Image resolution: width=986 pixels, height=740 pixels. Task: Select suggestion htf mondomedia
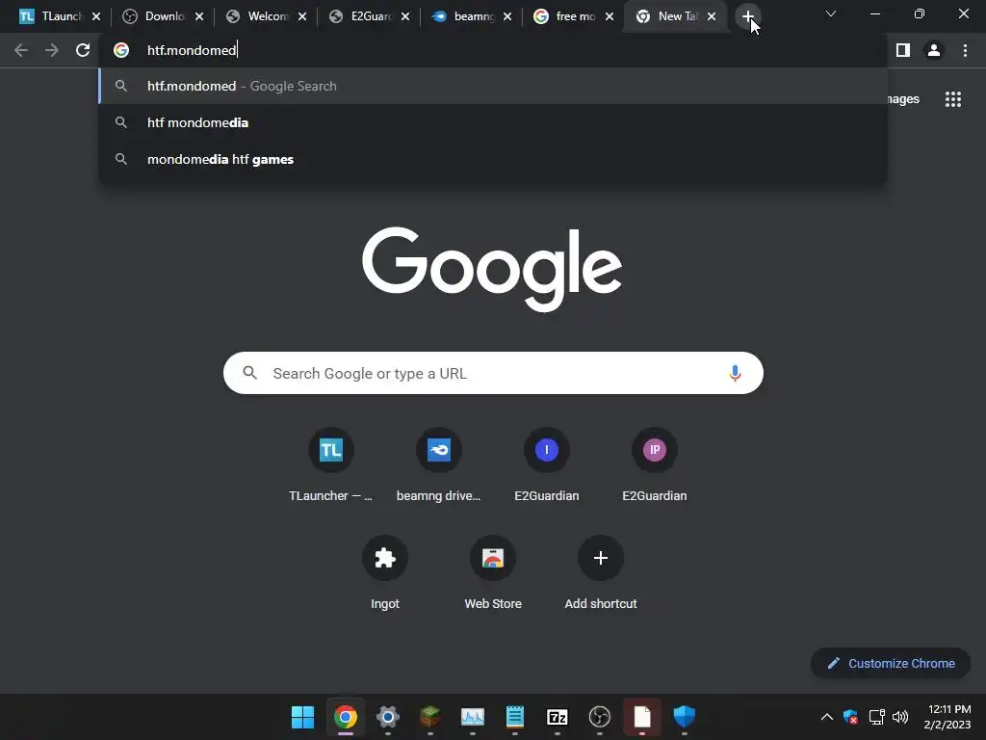click(493, 122)
